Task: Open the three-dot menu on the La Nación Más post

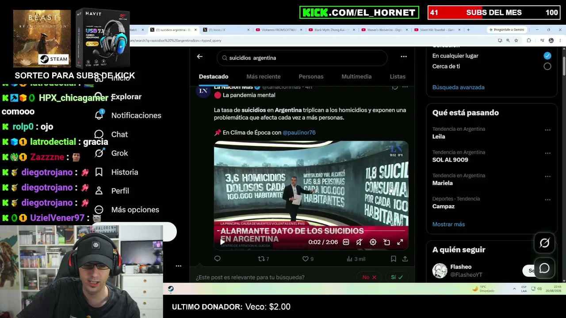Action: pyautogui.click(x=405, y=87)
